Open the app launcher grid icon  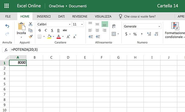pyautogui.click(x=6, y=6)
